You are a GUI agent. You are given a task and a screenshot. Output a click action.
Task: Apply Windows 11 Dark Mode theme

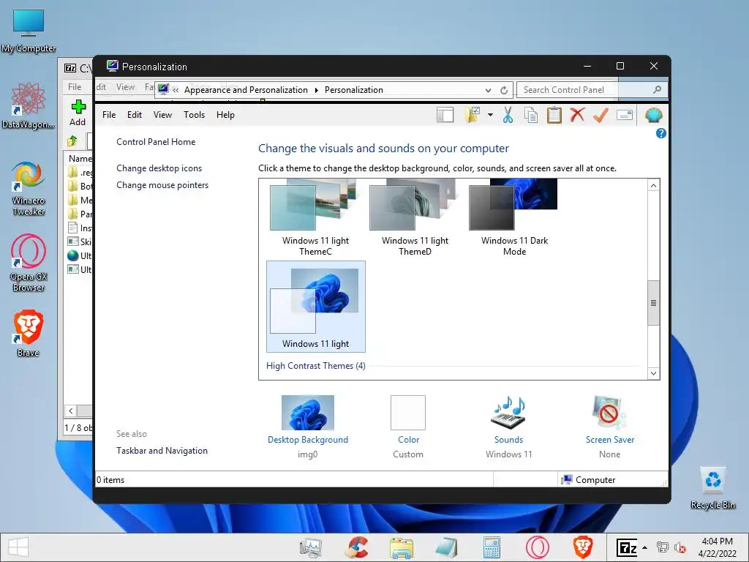pos(514,219)
